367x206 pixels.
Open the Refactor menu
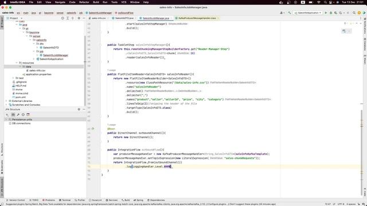tap(84, 2)
